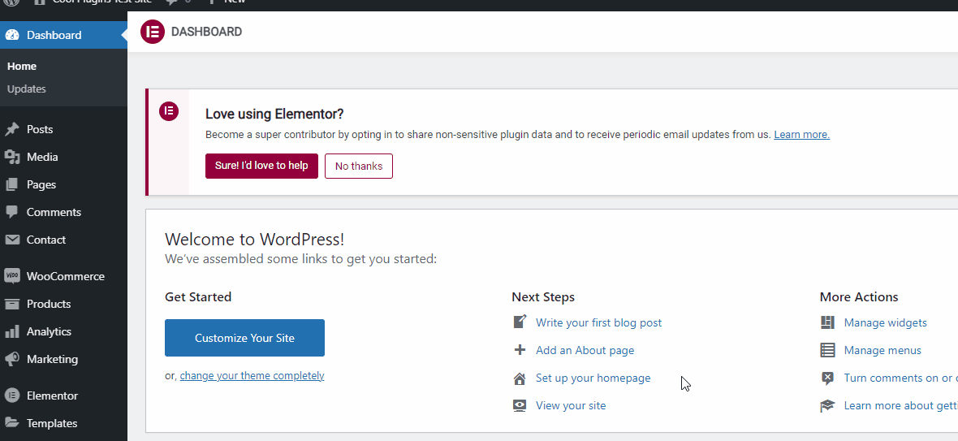Click the Analytics bar chart icon

pyautogui.click(x=11, y=331)
